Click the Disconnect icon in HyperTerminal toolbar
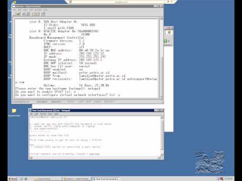The height and width of the screenshot is (181, 242). pos(28,14)
